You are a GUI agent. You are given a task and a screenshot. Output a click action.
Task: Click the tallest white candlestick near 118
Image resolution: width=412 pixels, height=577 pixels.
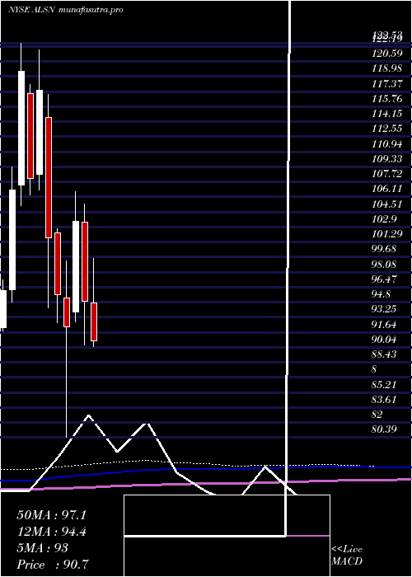21,128
